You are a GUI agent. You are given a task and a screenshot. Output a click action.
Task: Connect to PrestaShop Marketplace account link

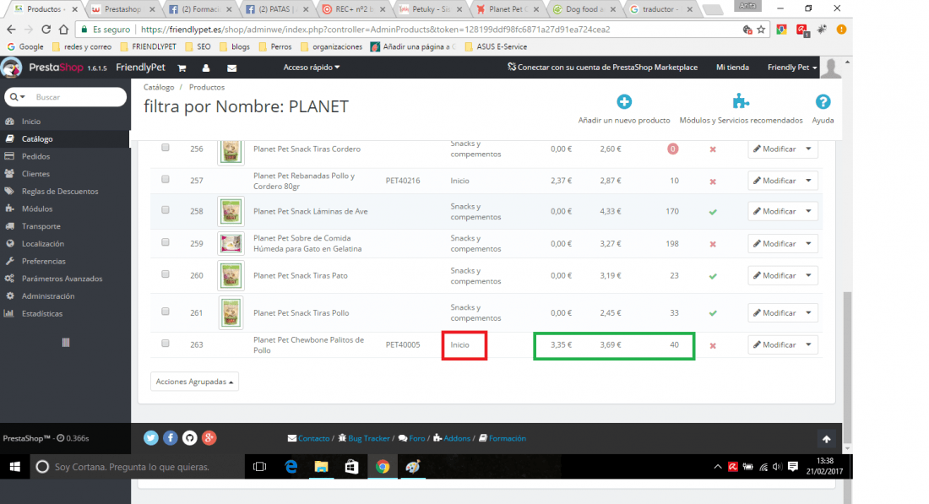click(602, 68)
